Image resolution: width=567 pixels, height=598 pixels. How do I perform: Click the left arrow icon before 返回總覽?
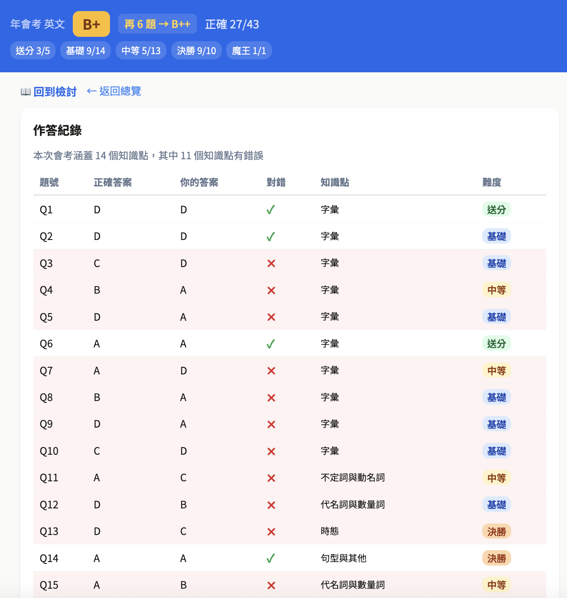[91, 91]
